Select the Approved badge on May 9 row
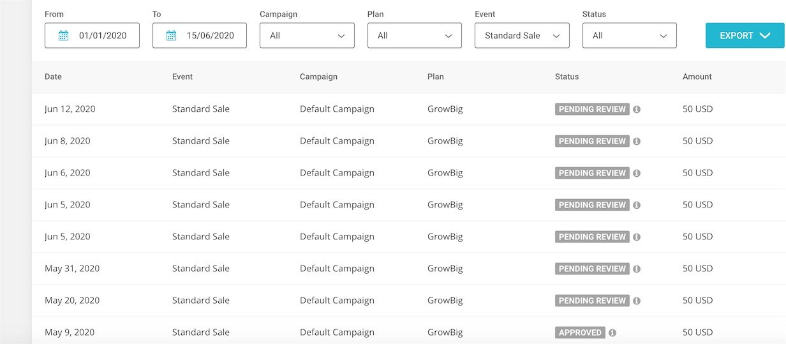Image resolution: width=786 pixels, height=344 pixels. 580,333
